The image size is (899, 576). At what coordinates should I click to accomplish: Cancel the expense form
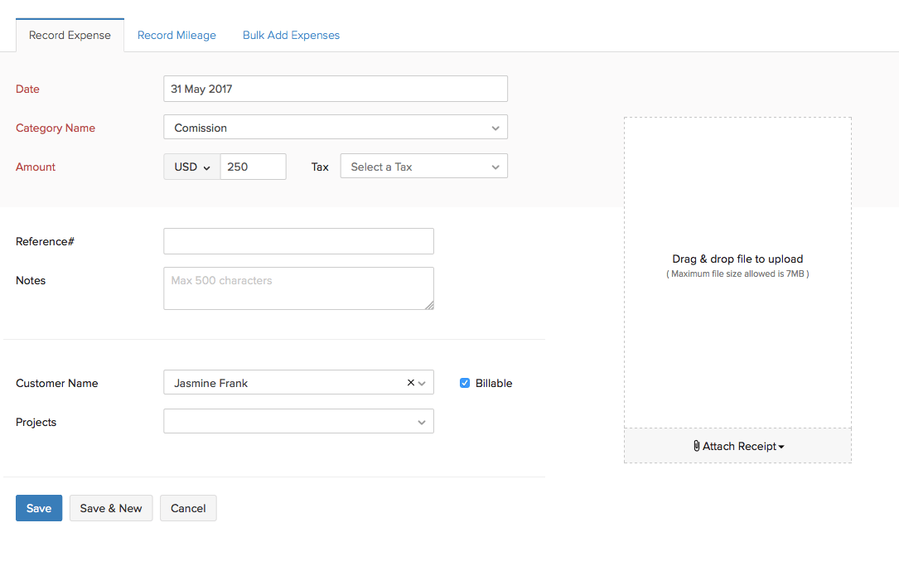click(x=188, y=508)
